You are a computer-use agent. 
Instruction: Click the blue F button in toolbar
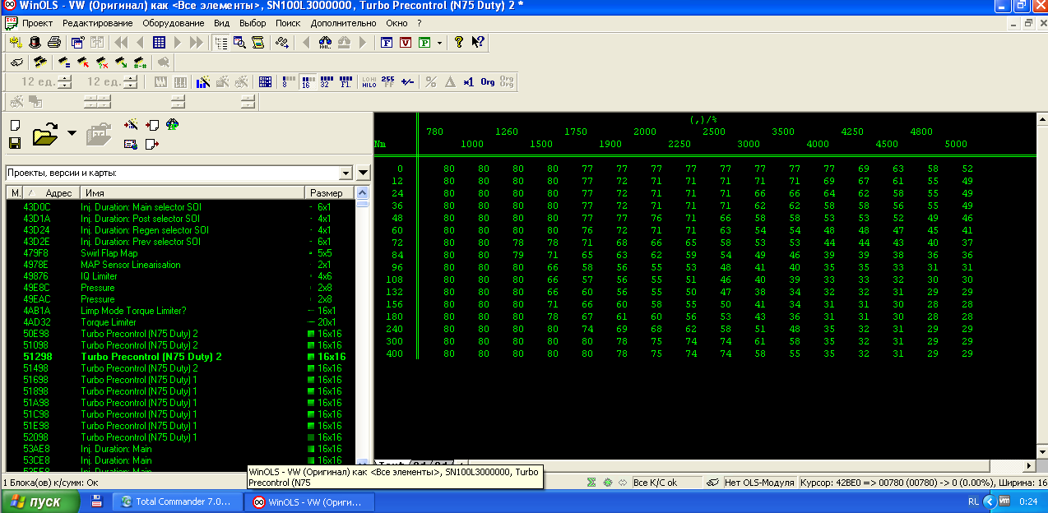[x=387, y=42]
